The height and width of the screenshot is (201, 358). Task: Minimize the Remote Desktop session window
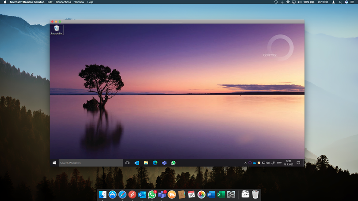[x=56, y=22]
